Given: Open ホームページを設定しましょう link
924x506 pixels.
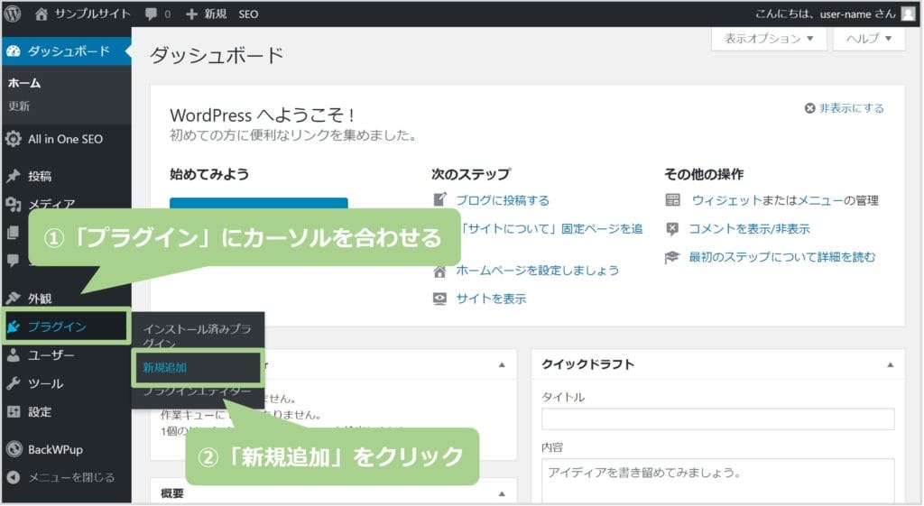Looking at the screenshot, I should [538, 271].
